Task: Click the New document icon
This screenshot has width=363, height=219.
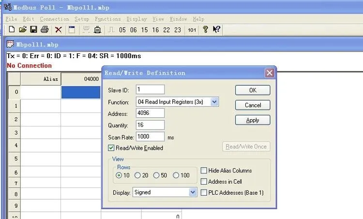Action: point(12,30)
